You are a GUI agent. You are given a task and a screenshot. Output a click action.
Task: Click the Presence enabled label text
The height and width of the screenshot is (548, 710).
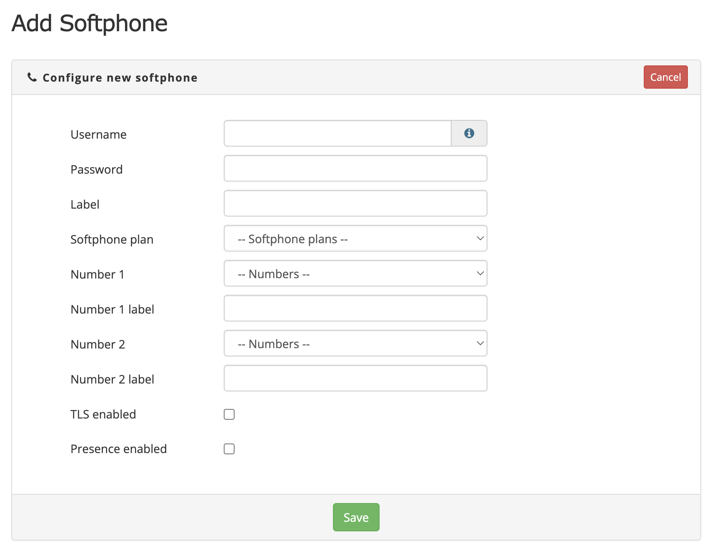(118, 448)
